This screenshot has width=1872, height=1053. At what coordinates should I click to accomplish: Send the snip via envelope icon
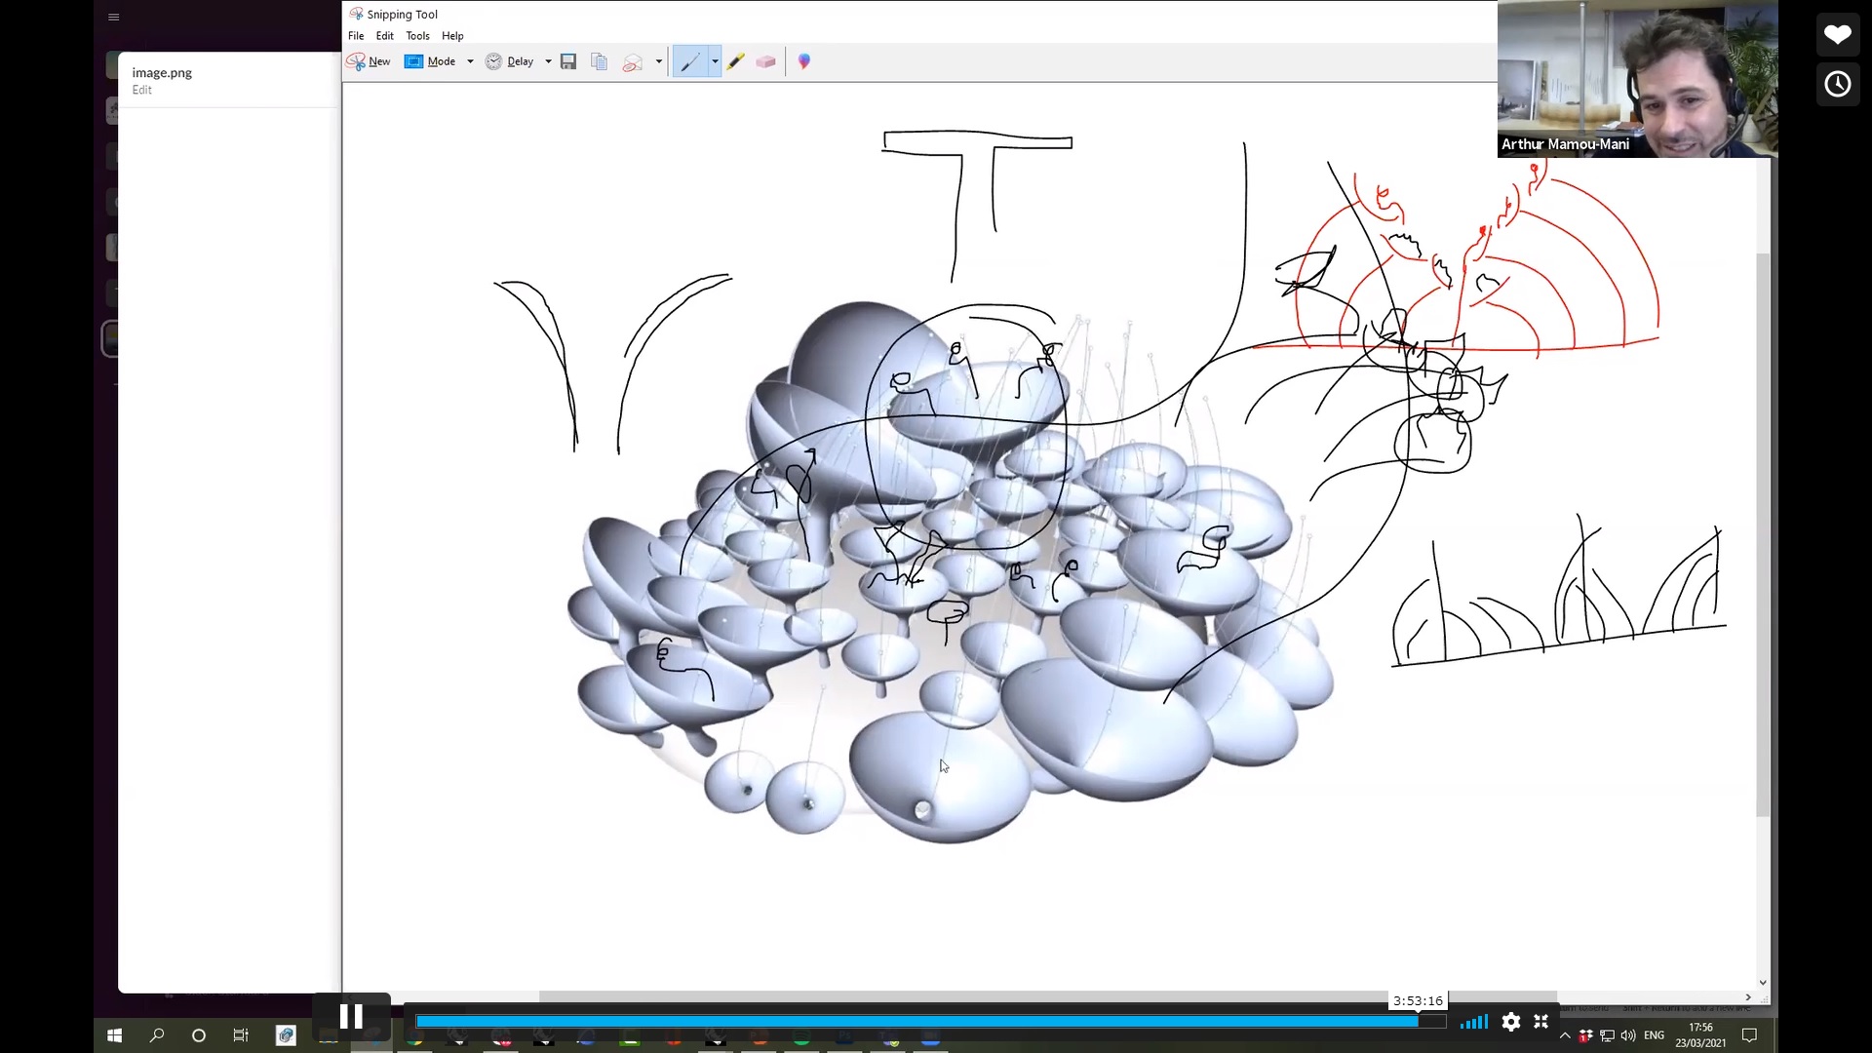pos(633,61)
